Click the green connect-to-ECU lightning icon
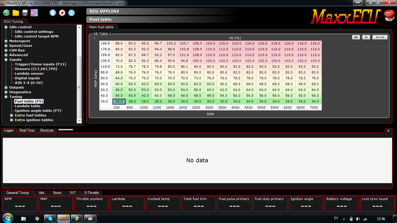This screenshot has width=397, height=223. [7, 13]
